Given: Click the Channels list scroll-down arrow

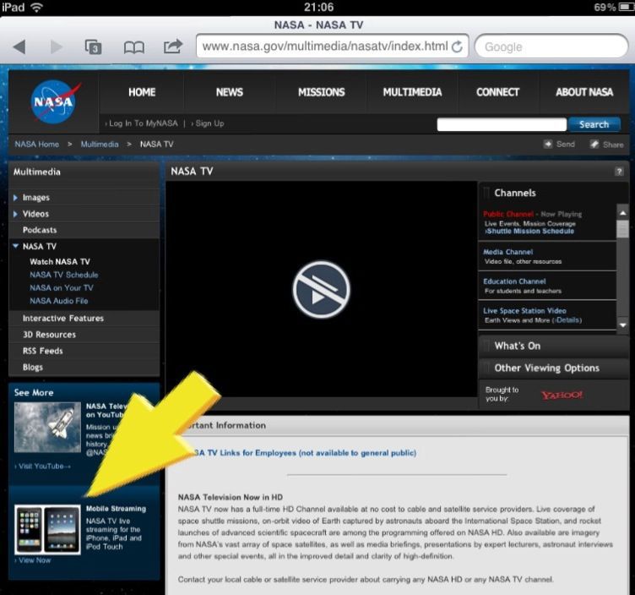Looking at the screenshot, I should point(622,325).
